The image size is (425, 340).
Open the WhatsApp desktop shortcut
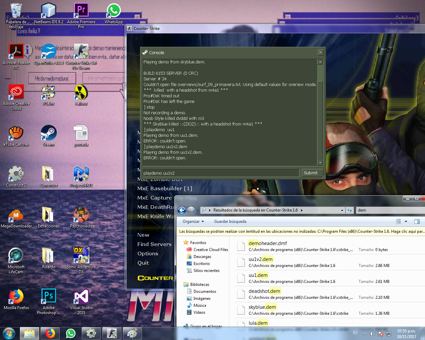click(114, 14)
